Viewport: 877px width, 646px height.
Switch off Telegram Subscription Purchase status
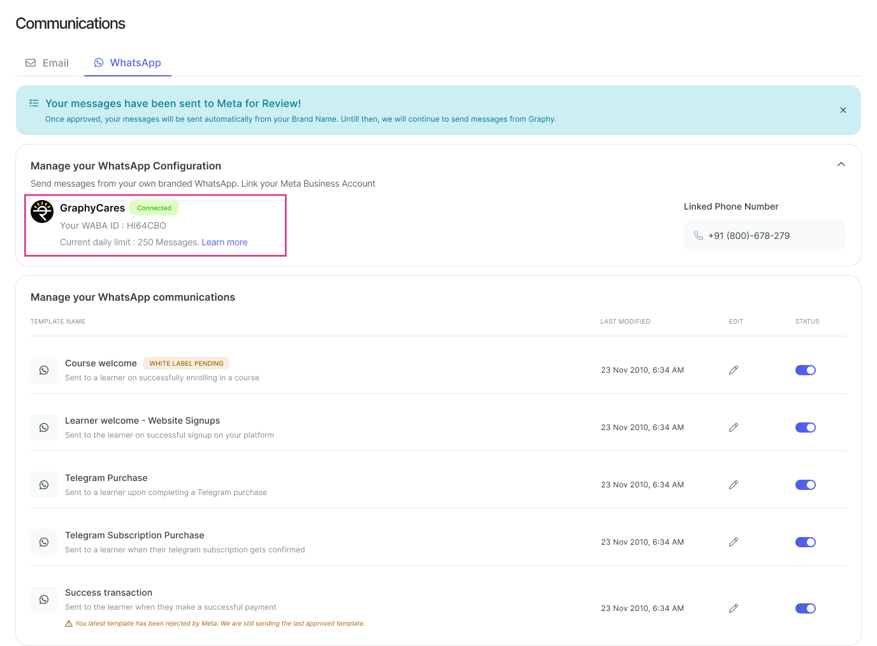[x=805, y=542]
